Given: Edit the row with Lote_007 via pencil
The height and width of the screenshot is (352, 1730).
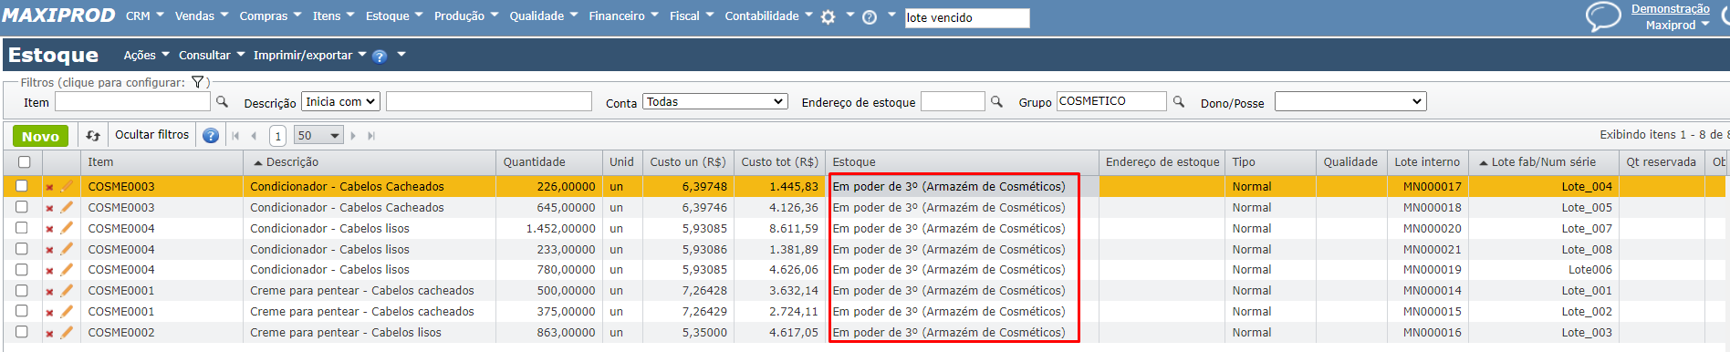Looking at the screenshot, I should 67,228.
